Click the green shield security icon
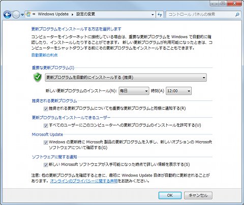Image resolution: width=244 pixels, height=205 pixels. pos(38,78)
